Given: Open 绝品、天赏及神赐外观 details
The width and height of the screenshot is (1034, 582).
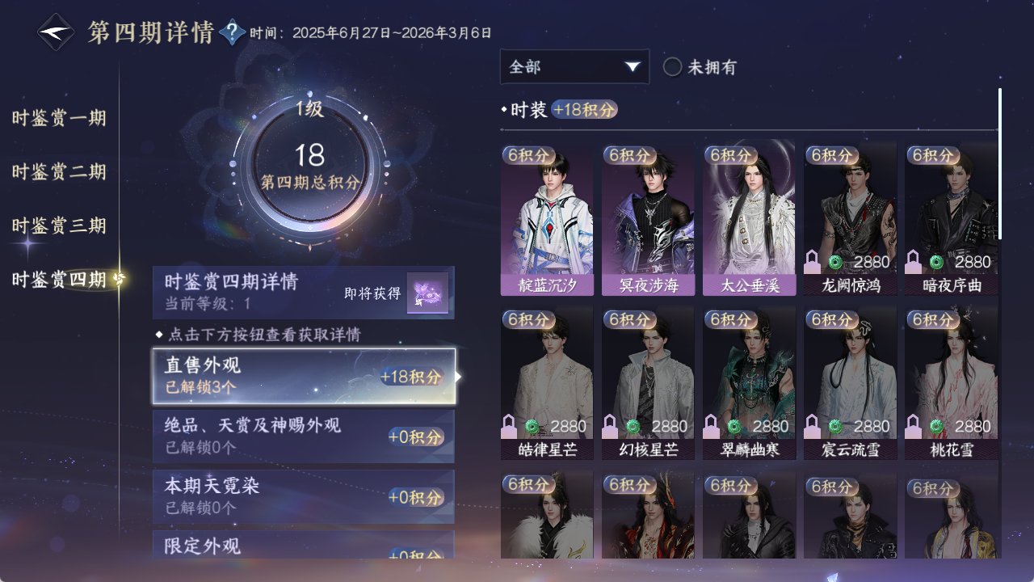Looking at the screenshot, I should click(304, 436).
